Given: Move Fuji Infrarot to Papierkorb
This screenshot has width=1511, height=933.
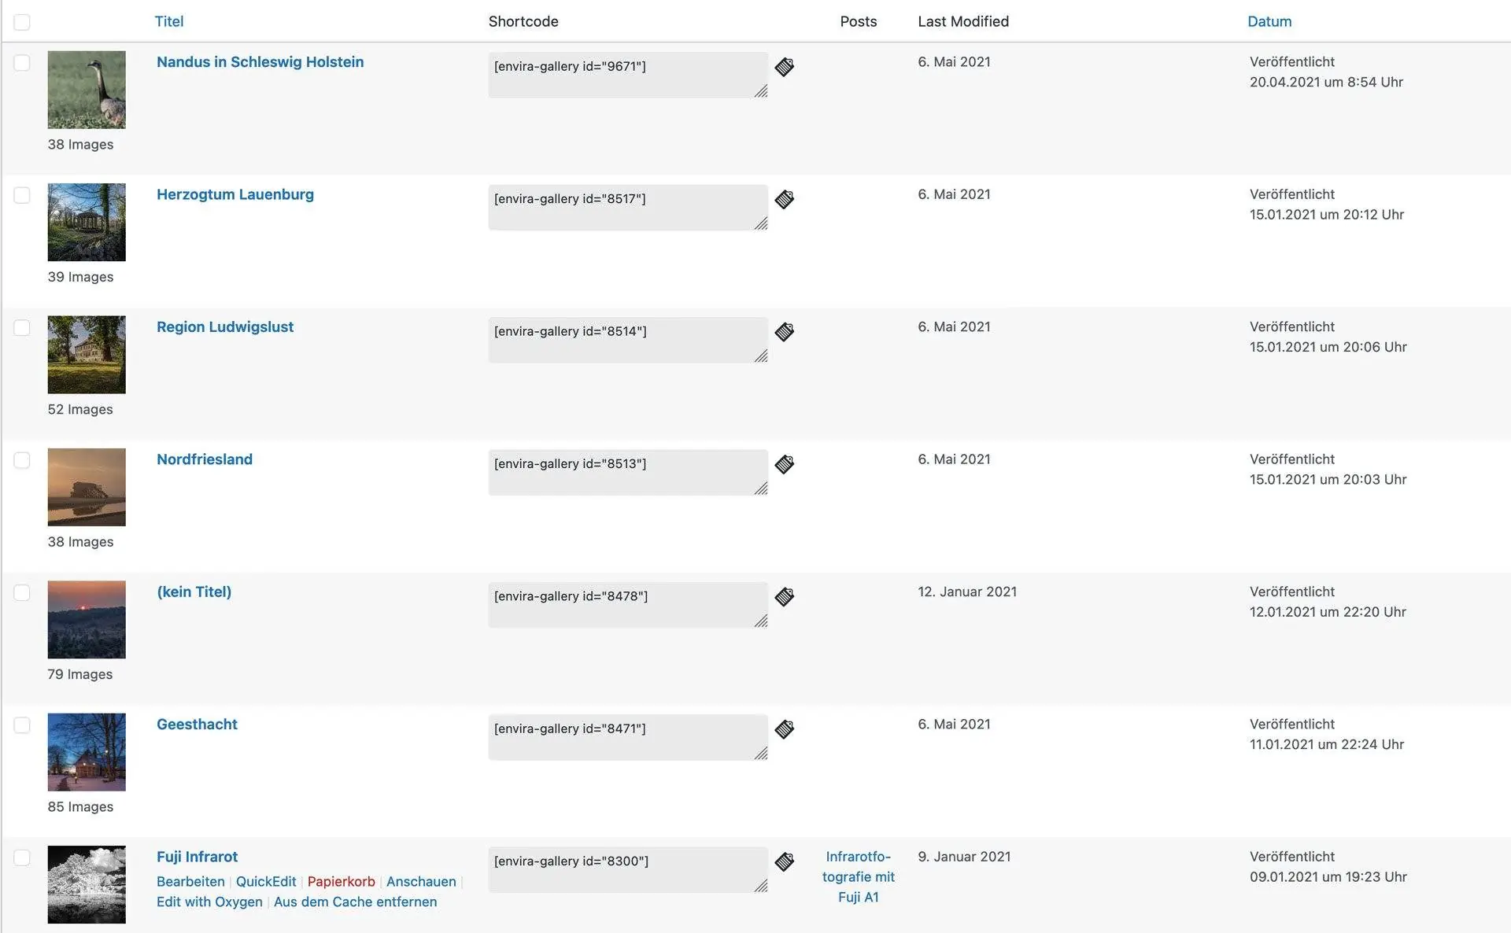Looking at the screenshot, I should 341,881.
